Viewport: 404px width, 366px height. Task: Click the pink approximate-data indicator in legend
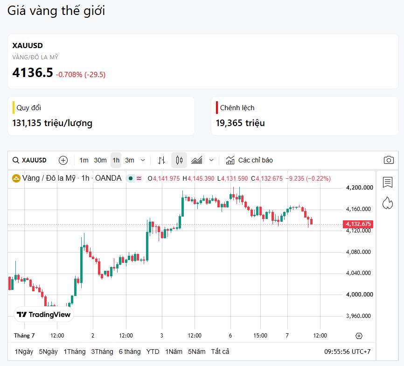tap(139, 178)
